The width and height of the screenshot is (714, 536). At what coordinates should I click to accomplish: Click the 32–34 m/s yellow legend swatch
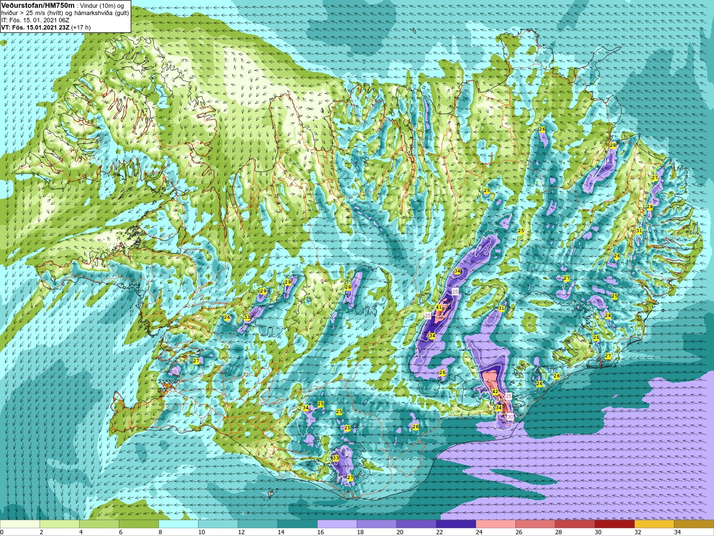[x=654, y=524]
